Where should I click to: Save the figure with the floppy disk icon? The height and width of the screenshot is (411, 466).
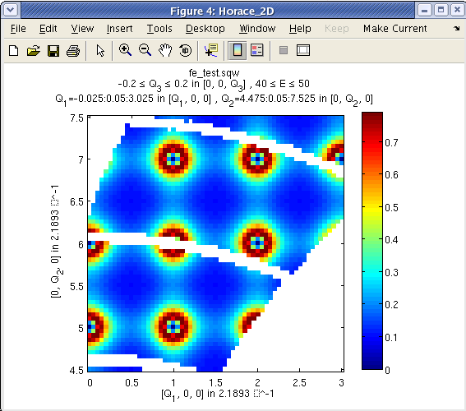[x=53, y=50]
